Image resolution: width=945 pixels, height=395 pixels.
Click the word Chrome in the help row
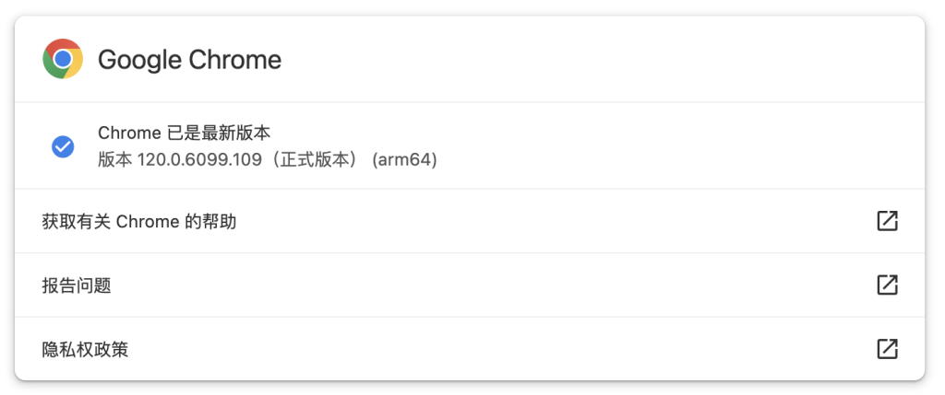(147, 222)
